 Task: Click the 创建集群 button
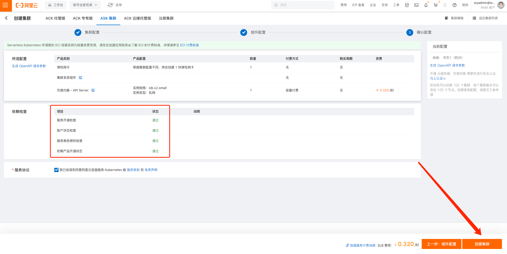pyautogui.click(x=482, y=244)
